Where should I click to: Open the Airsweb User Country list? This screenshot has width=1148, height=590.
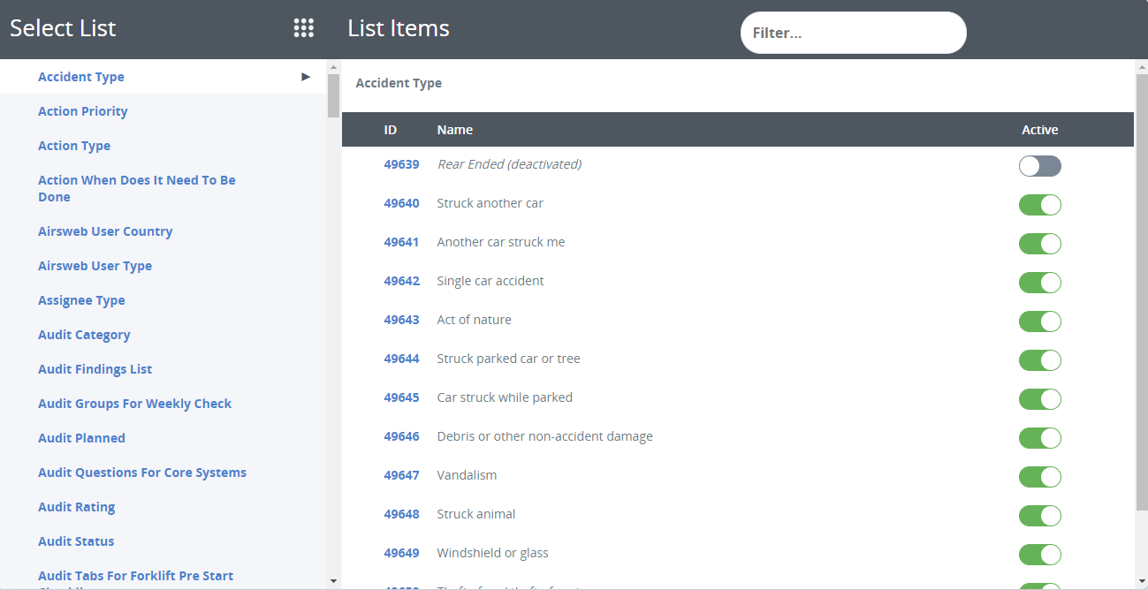coord(105,231)
